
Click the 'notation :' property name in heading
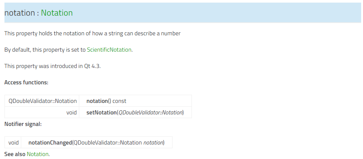(21, 13)
